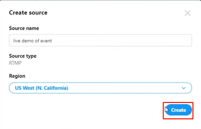Close the Create source dialog
The width and height of the screenshot is (201, 129).
pyautogui.click(x=187, y=13)
